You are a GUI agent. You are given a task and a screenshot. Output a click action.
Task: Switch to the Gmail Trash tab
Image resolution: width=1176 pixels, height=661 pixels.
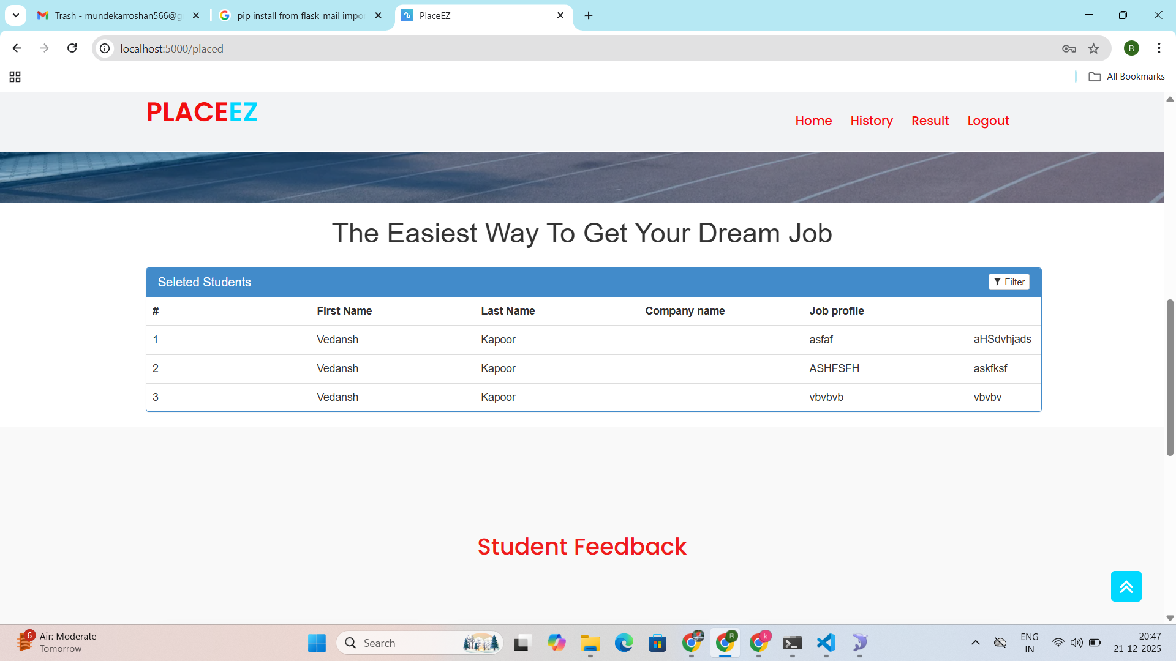(116, 15)
